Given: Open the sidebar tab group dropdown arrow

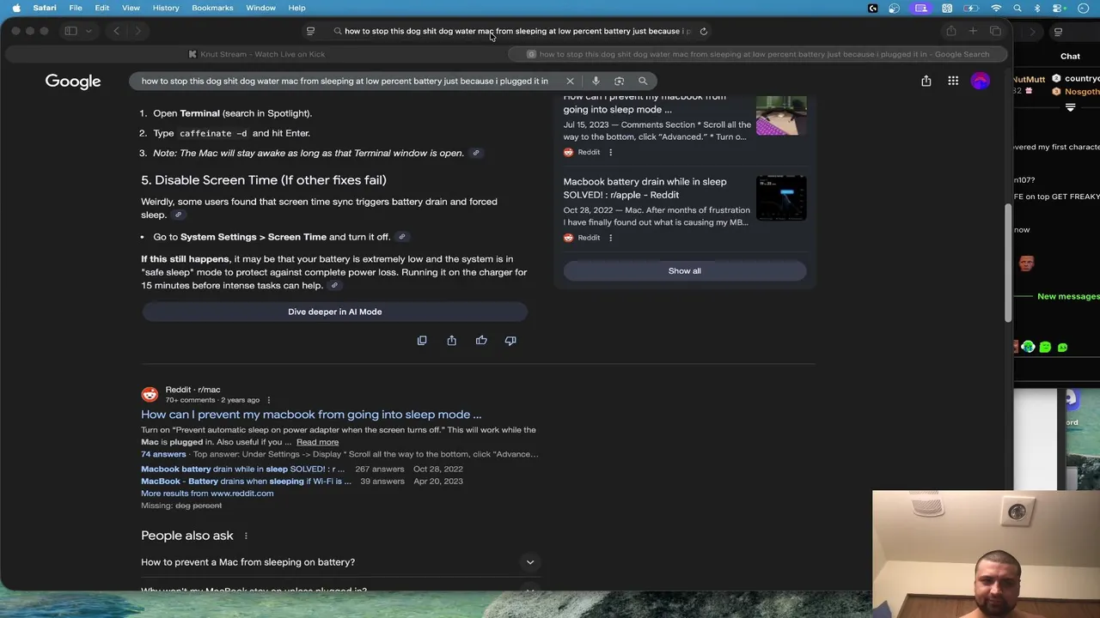Looking at the screenshot, I should tap(88, 31).
